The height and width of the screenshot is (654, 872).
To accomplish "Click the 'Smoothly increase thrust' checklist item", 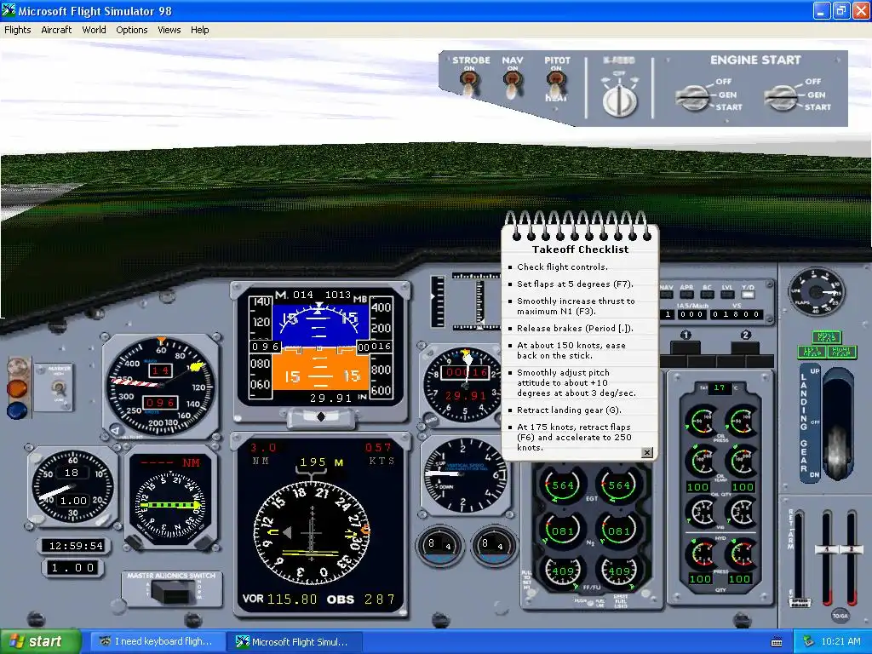I will pos(576,307).
